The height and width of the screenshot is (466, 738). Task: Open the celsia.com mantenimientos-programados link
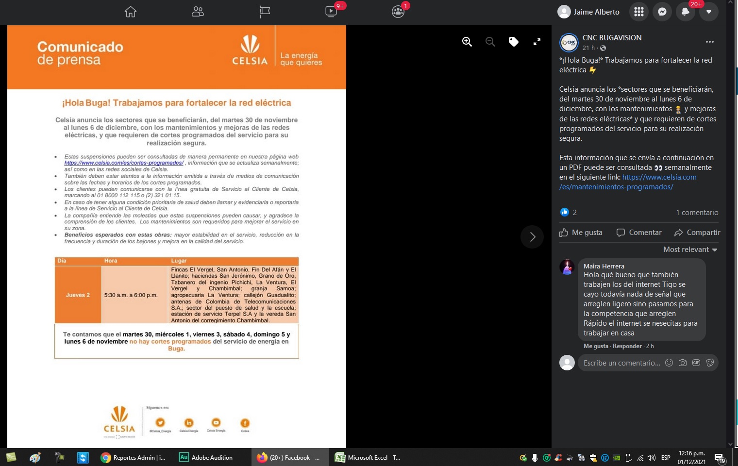(628, 182)
